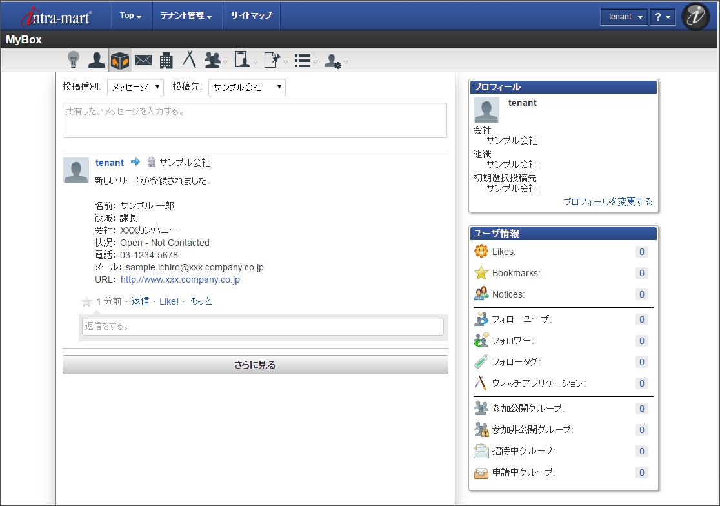
Task: Click the フォロータグ count 0
Action: tap(642, 362)
